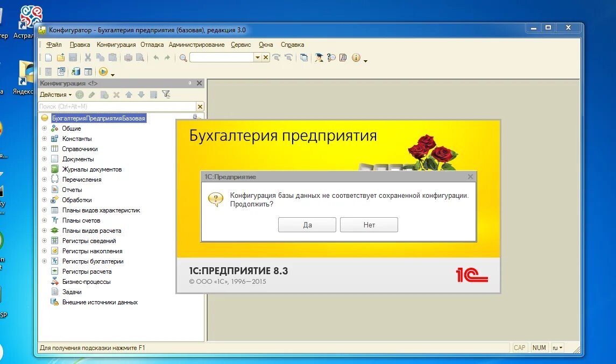Pin the Configuration panel
This screenshot has height=364, width=616.
(190, 83)
